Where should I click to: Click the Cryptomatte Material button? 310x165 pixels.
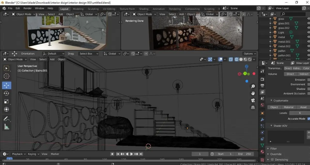(x=289, y=107)
